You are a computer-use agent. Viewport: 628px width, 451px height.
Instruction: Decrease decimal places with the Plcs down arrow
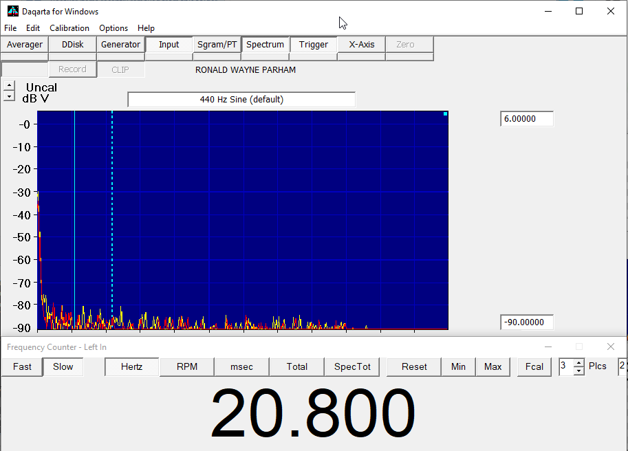(578, 371)
